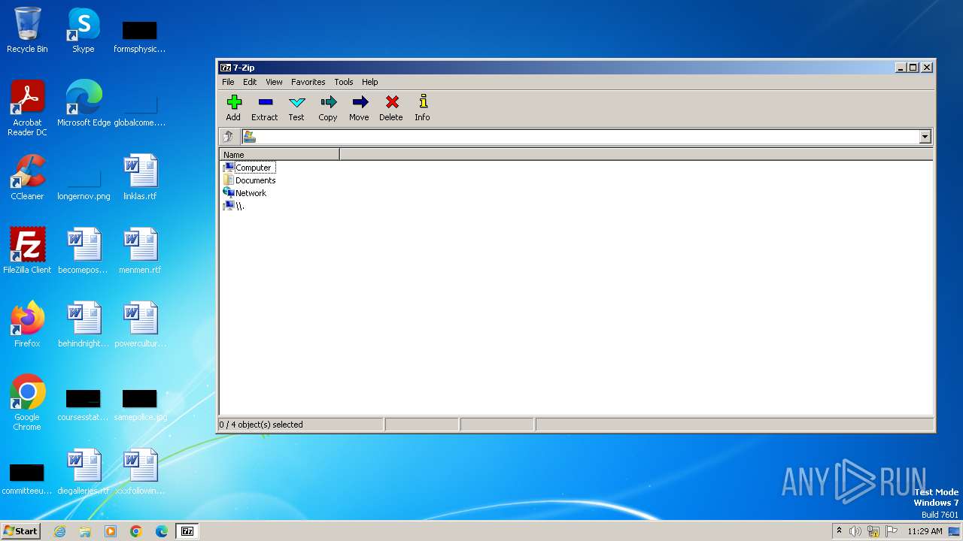Select the Computer item in list
The image size is (963, 541).
pyautogui.click(x=248, y=168)
